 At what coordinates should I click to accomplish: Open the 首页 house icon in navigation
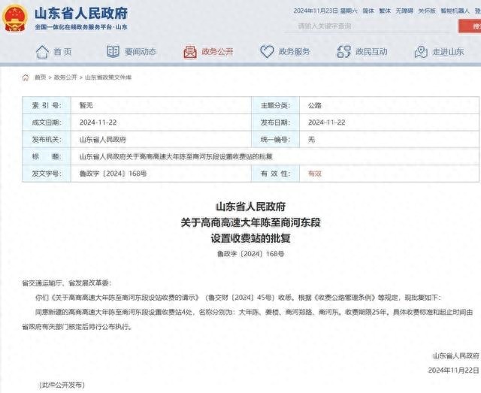(42, 52)
